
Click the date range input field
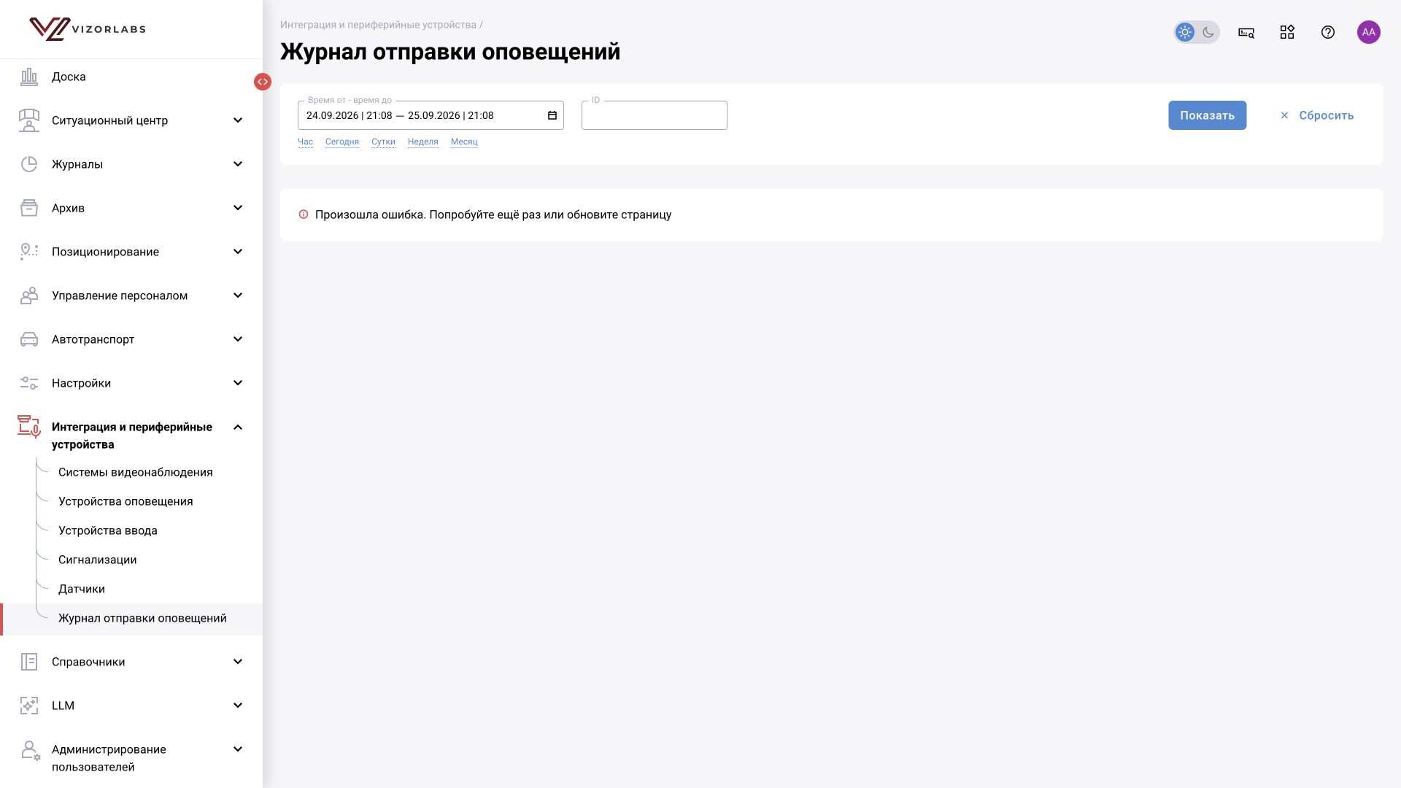coord(431,115)
